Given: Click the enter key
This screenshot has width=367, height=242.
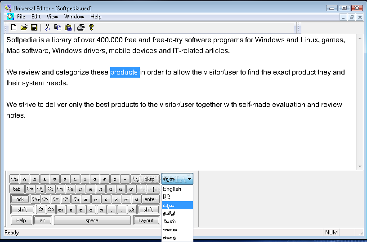Looking at the screenshot, I should 150,199.
